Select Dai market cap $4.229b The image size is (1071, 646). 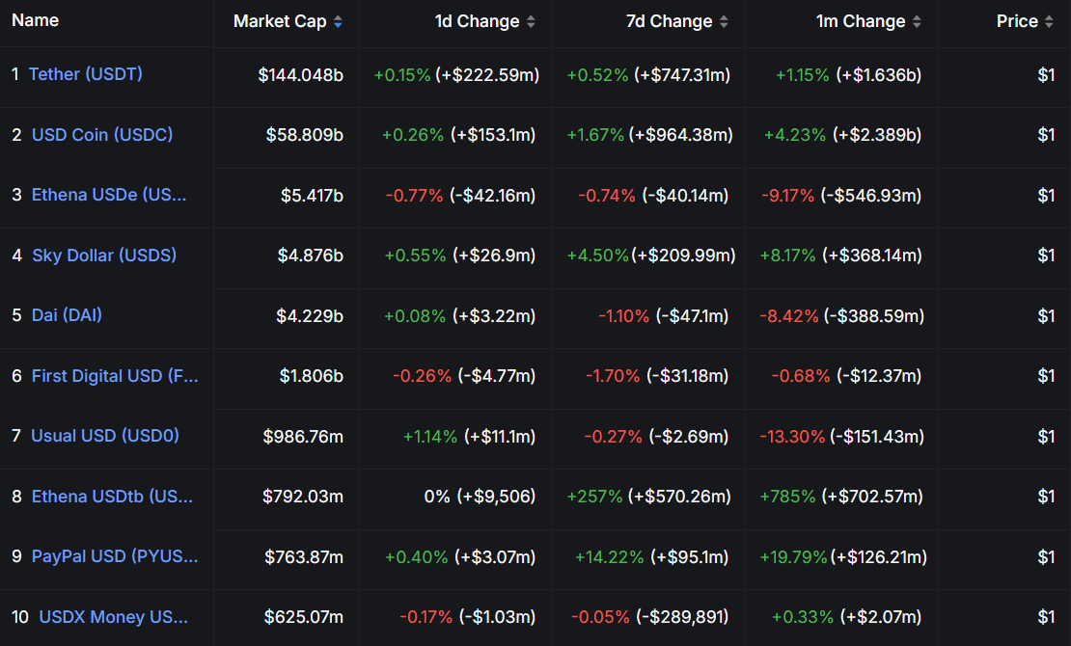pos(310,316)
